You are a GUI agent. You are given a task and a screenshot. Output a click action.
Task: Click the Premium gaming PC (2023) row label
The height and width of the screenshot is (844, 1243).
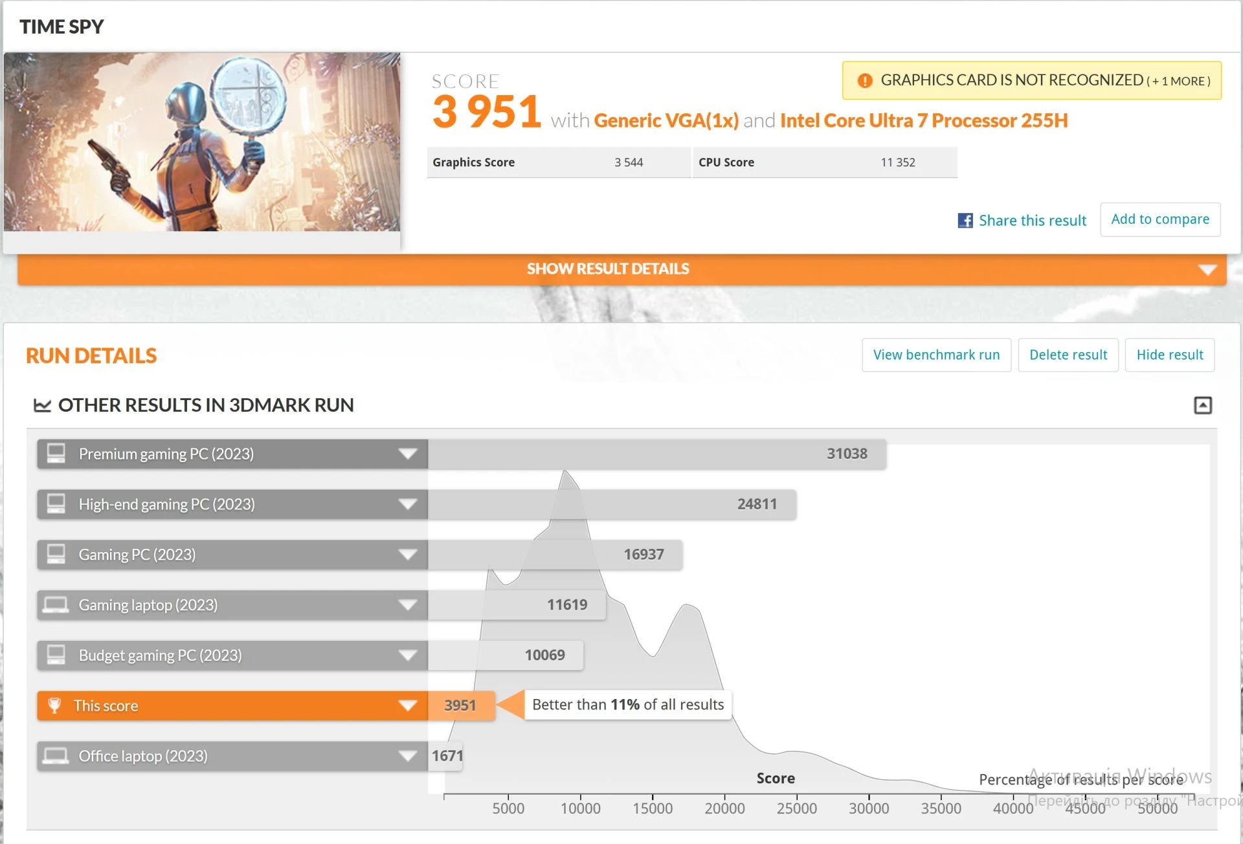(166, 454)
